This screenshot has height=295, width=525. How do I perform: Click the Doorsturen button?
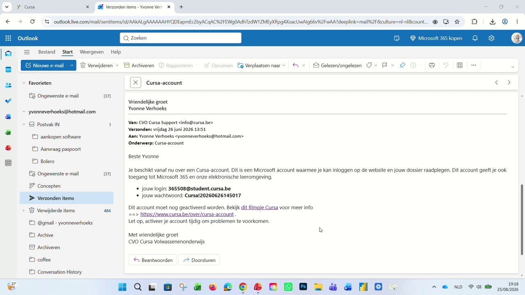coord(199,260)
